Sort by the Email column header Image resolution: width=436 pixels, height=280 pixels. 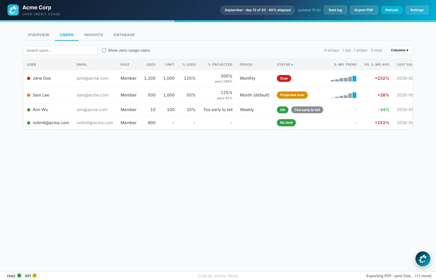(82, 65)
